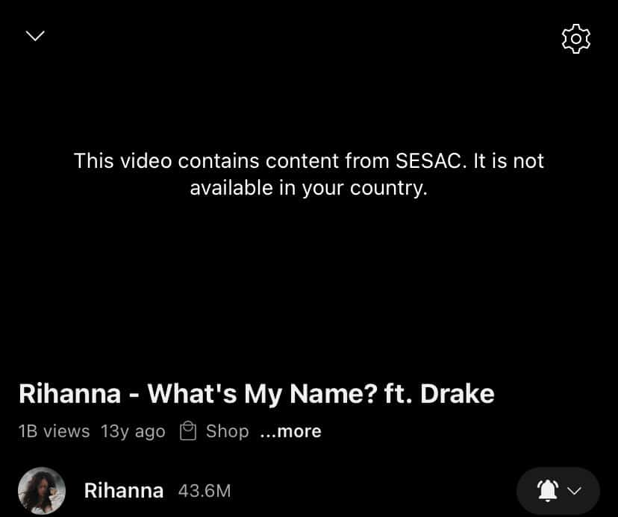Expand notification options chevron beside the bell
This screenshot has width=618, height=517.
(574, 491)
